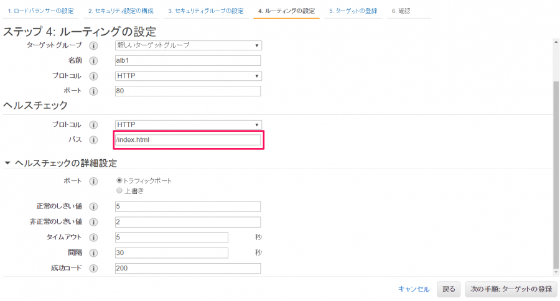Go to 5. ターゲットの登録 tab

(x=353, y=11)
